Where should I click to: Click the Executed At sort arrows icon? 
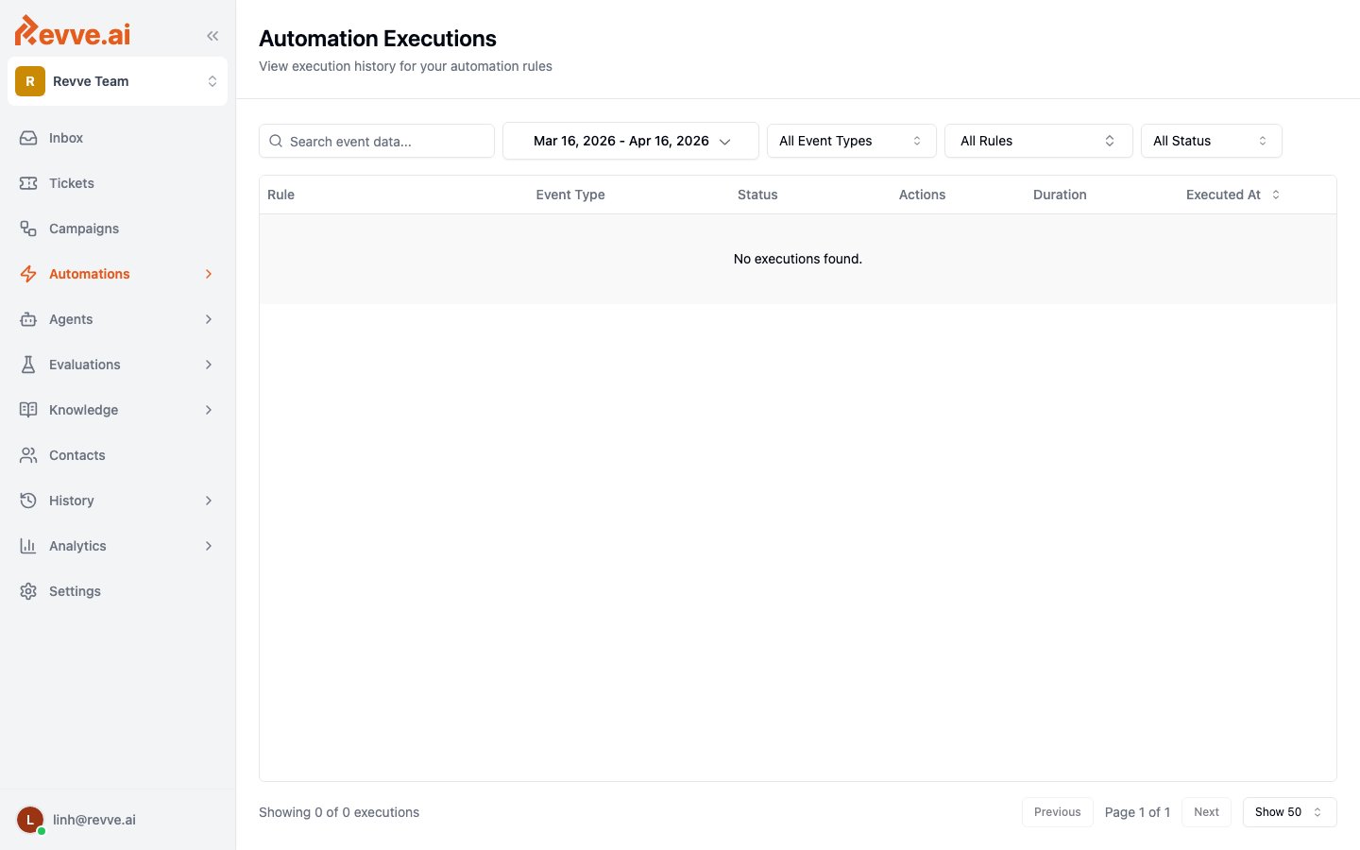point(1276,195)
